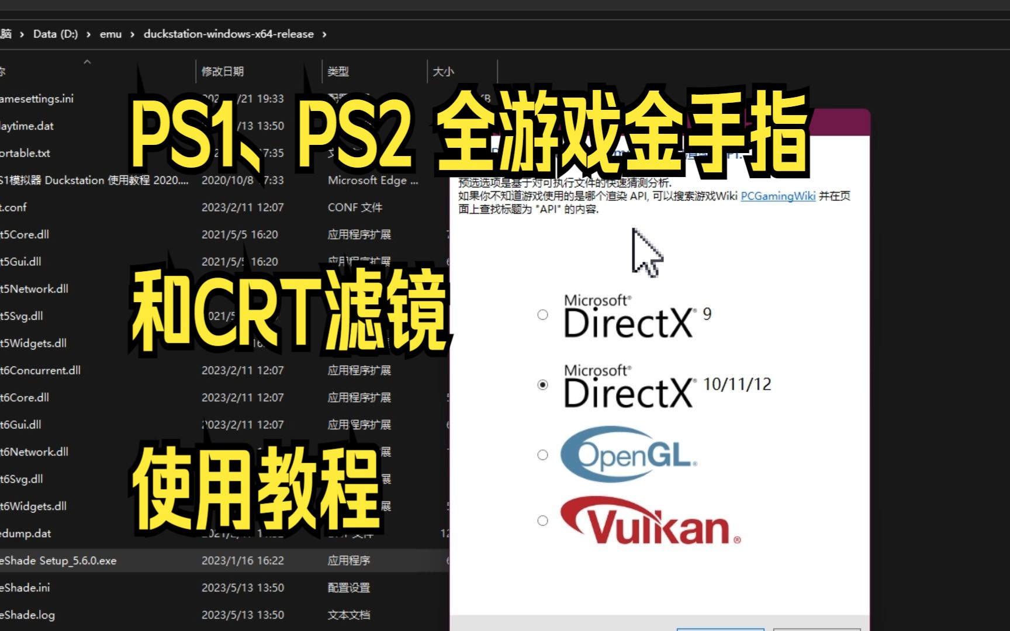This screenshot has height=631, width=1010.
Task: Select the Qt5Widgets.dll file
Action: click(33, 343)
